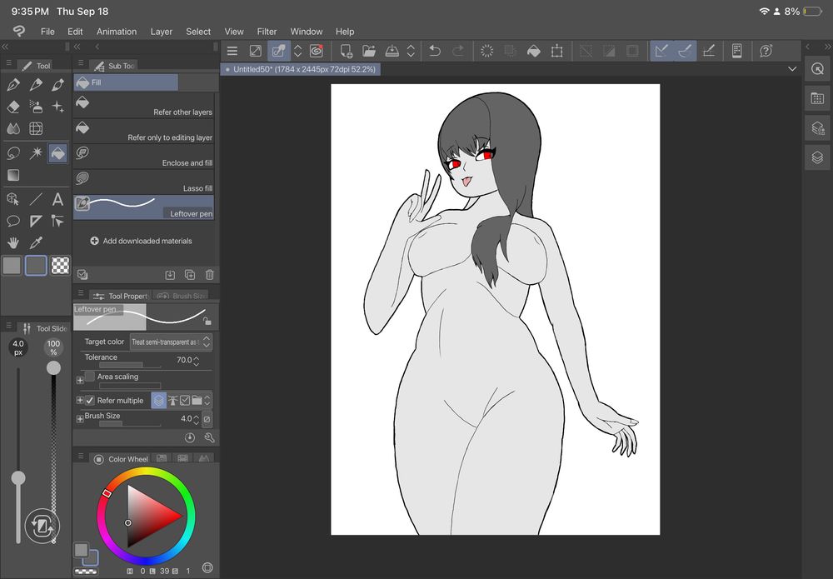Enable the Area scaling checkbox
The height and width of the screenshot is (579, 833).
pyautogui.click(x=90, y=377)
